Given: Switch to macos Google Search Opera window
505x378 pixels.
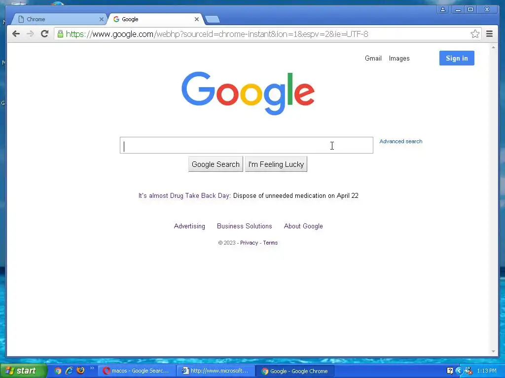Looking at the screenshot, I should coord(137,371).
